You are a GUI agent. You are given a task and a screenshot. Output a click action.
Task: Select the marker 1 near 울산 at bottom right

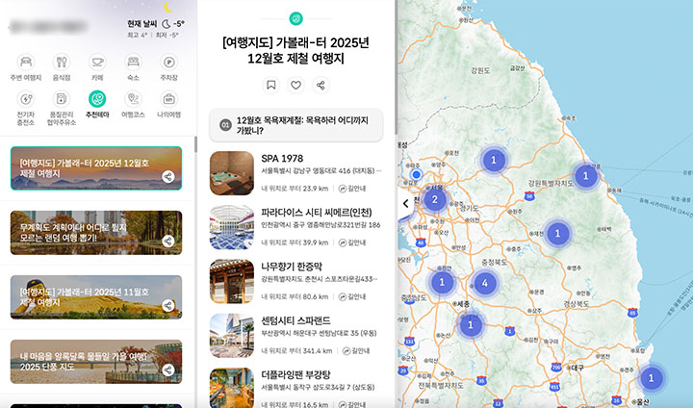point(651,378)
